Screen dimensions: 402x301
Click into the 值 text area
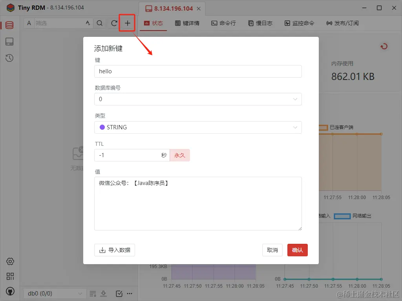tap(198, 203)
